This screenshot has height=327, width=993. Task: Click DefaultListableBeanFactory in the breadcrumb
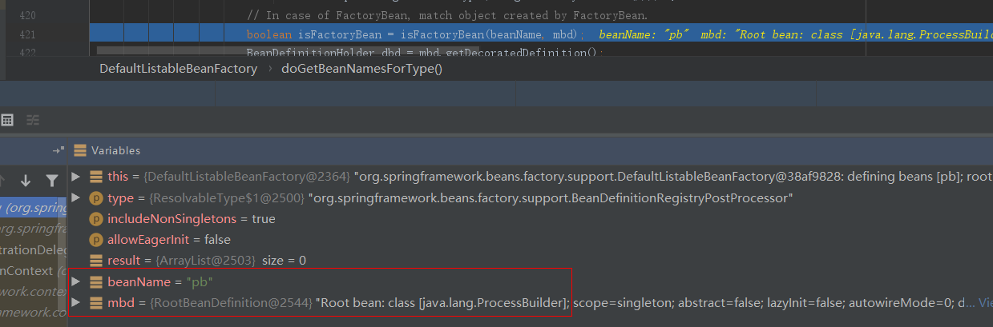[178, 69]
